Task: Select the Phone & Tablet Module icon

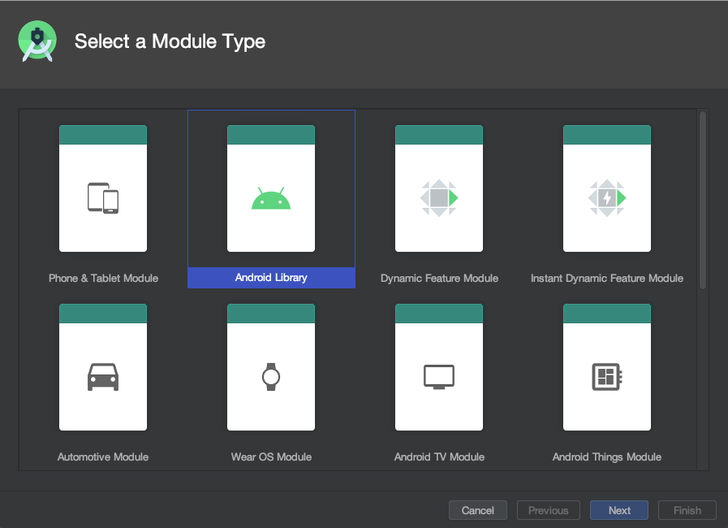Action: (103, 198)
